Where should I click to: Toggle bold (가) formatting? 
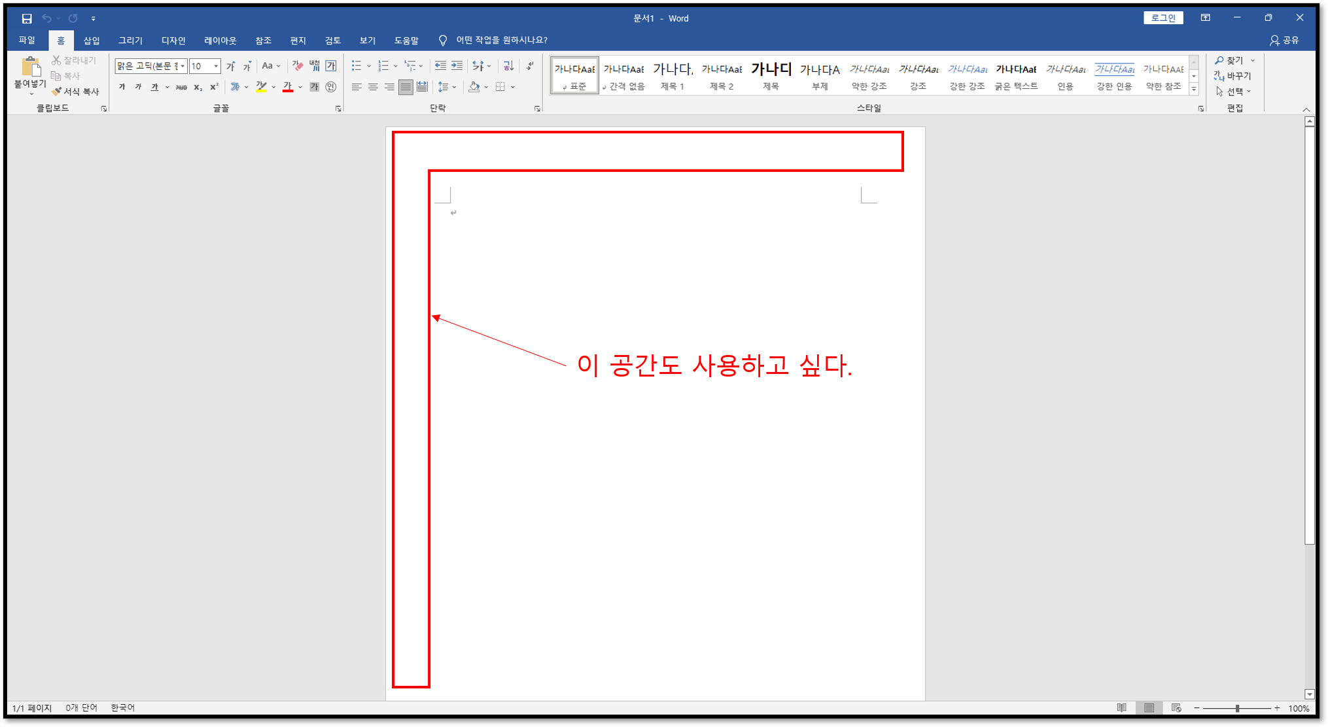pos(122,87)
